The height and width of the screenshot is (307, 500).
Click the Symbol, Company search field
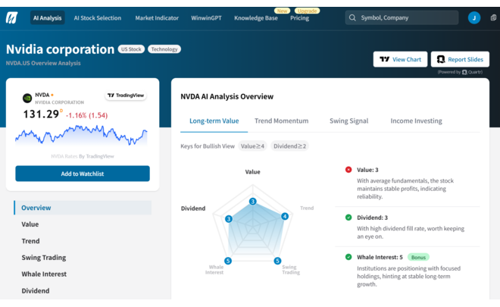408,17
